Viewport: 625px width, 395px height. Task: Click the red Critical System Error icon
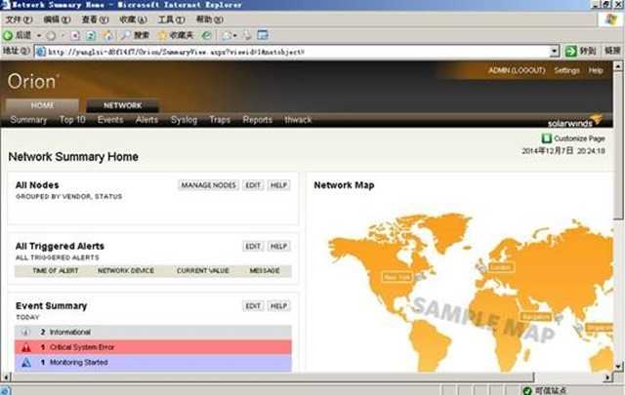pyautogui.click(x=26, y=347)
